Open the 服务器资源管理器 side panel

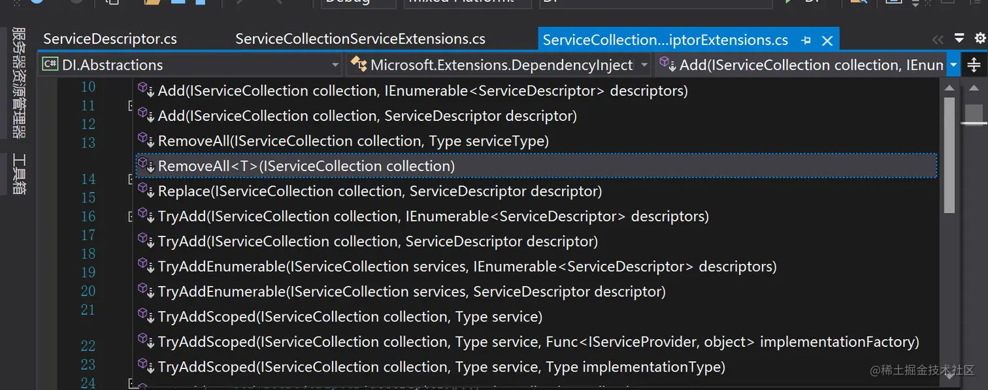coord(19,82)
